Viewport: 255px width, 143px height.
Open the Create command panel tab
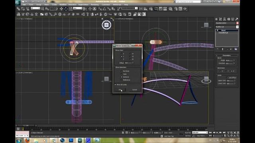[216, 19]
